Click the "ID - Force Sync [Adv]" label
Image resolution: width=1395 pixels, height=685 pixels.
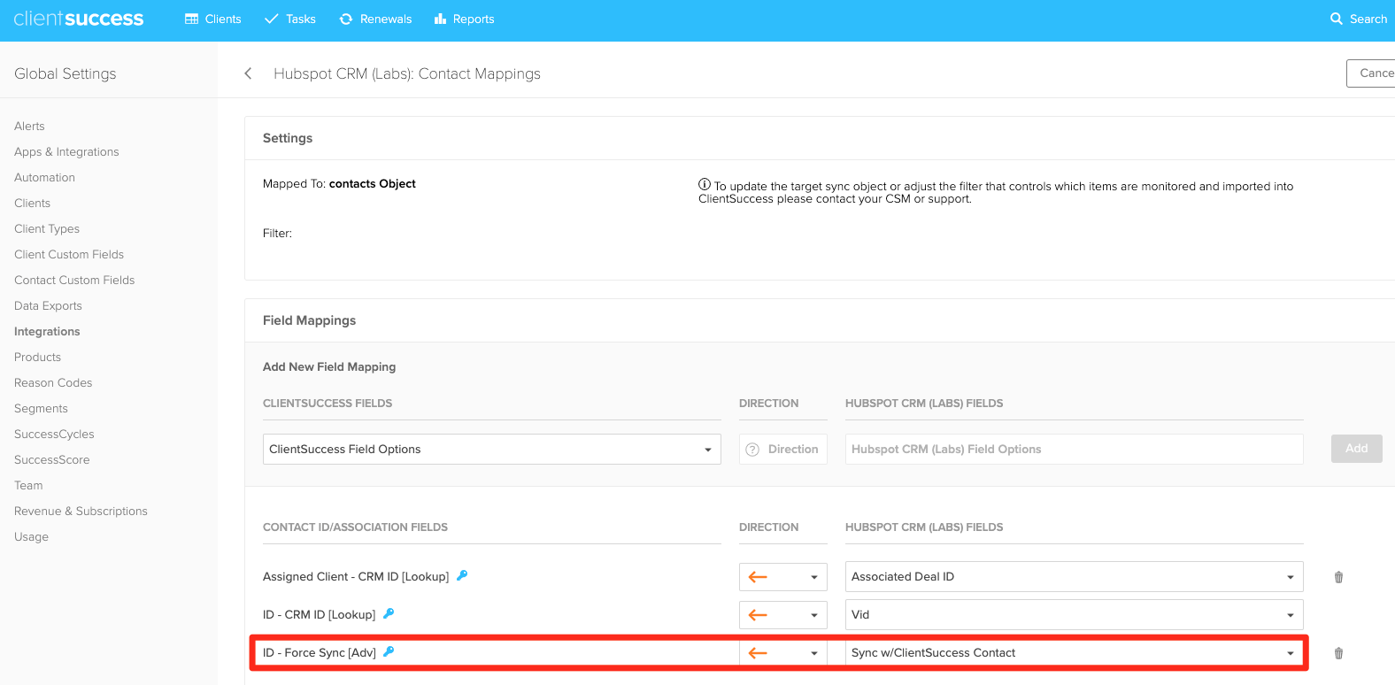pyautogui.click(x=320, y=652)
